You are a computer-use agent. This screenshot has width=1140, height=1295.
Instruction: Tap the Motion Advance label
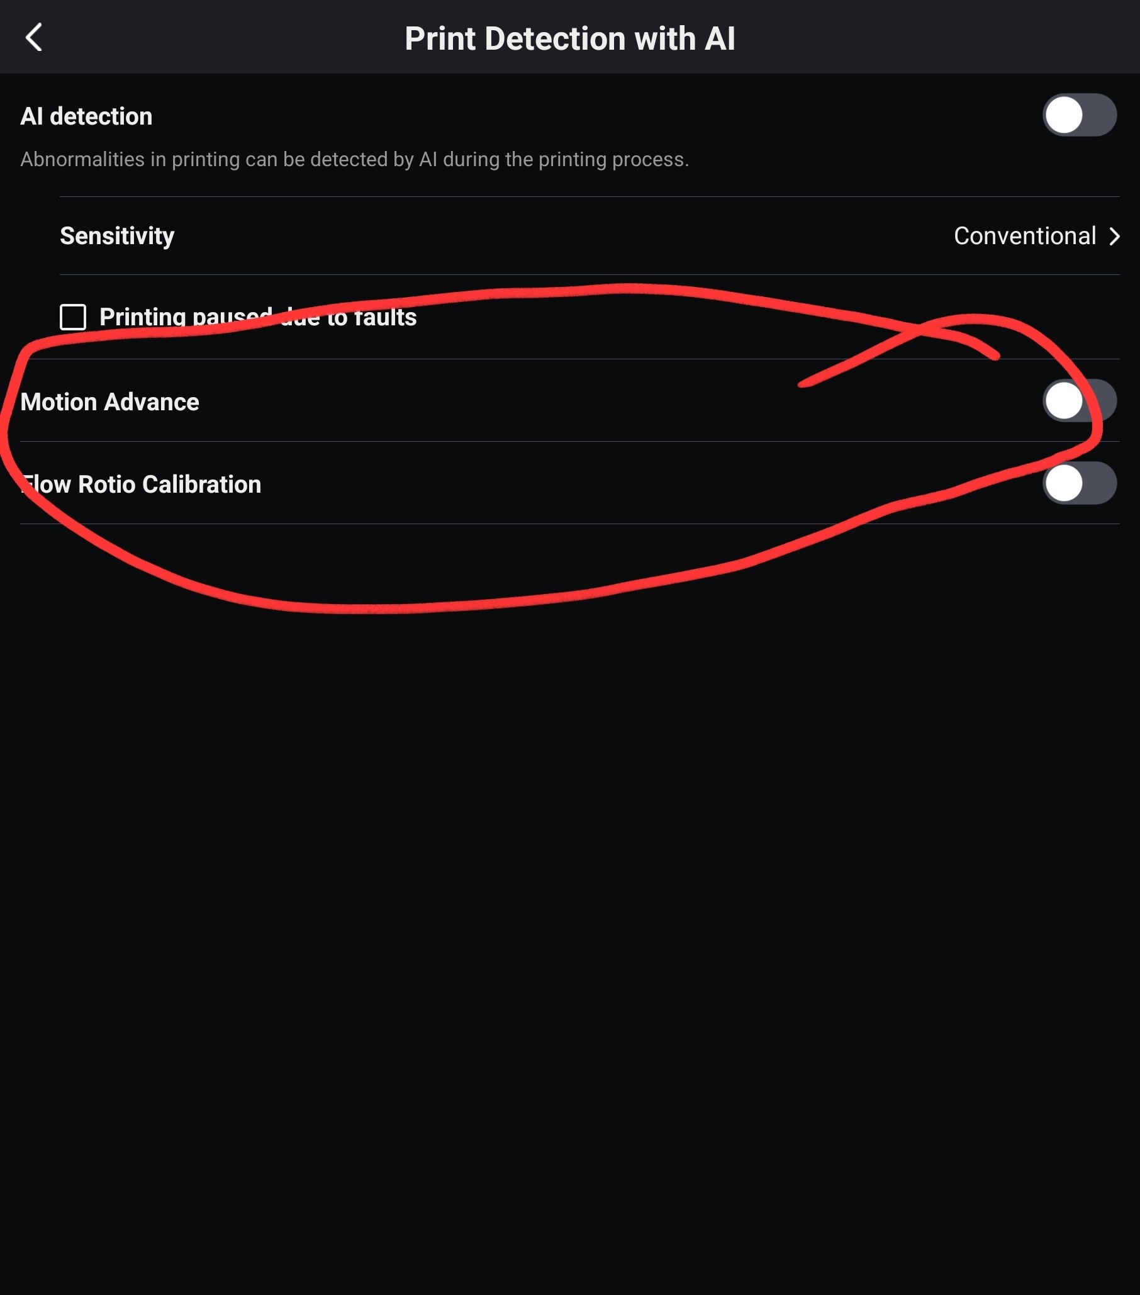pos(109,402)
